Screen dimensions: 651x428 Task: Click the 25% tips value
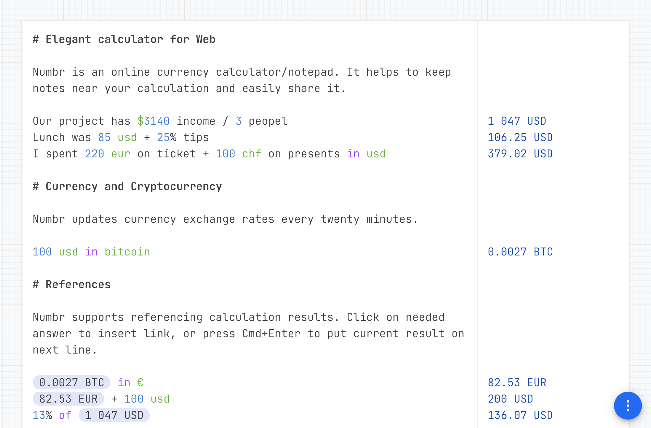[166, 137]
